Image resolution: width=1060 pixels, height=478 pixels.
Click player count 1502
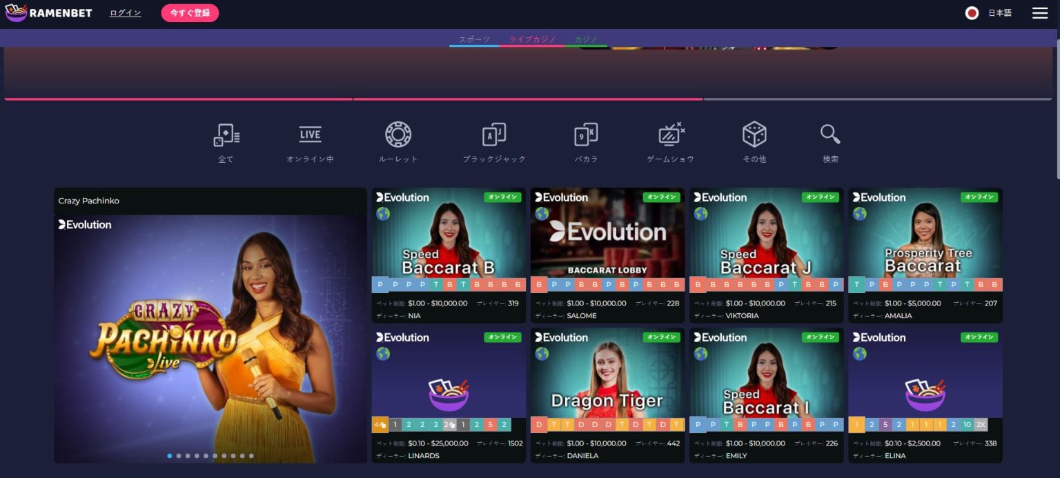(x=515, y=444)
